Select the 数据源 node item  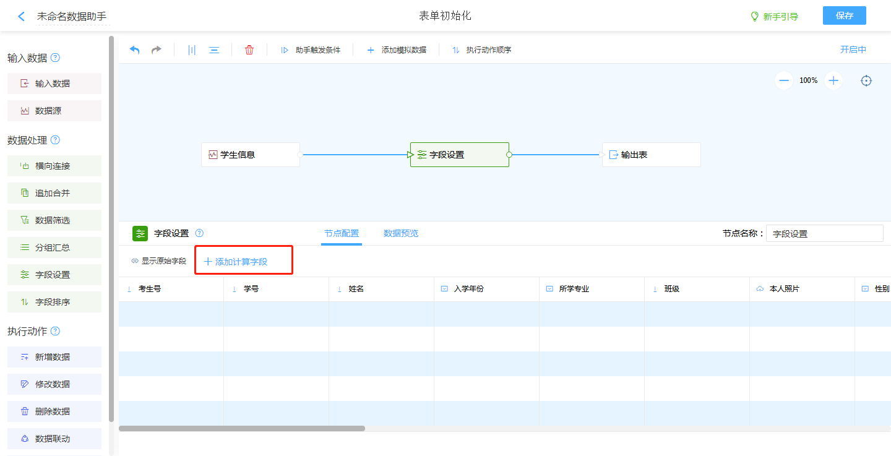(54, 111)
